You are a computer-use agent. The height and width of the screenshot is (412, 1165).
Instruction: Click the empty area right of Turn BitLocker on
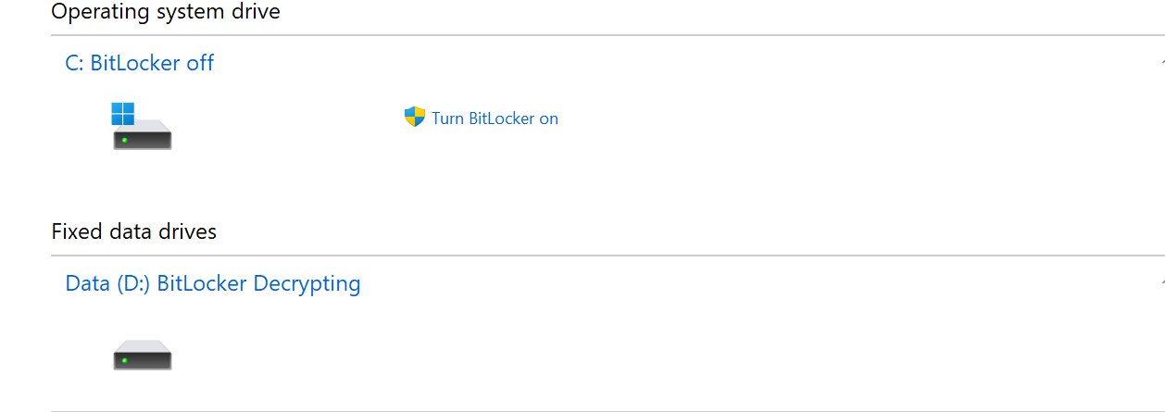pyautogui.click(x=833, y=119)
